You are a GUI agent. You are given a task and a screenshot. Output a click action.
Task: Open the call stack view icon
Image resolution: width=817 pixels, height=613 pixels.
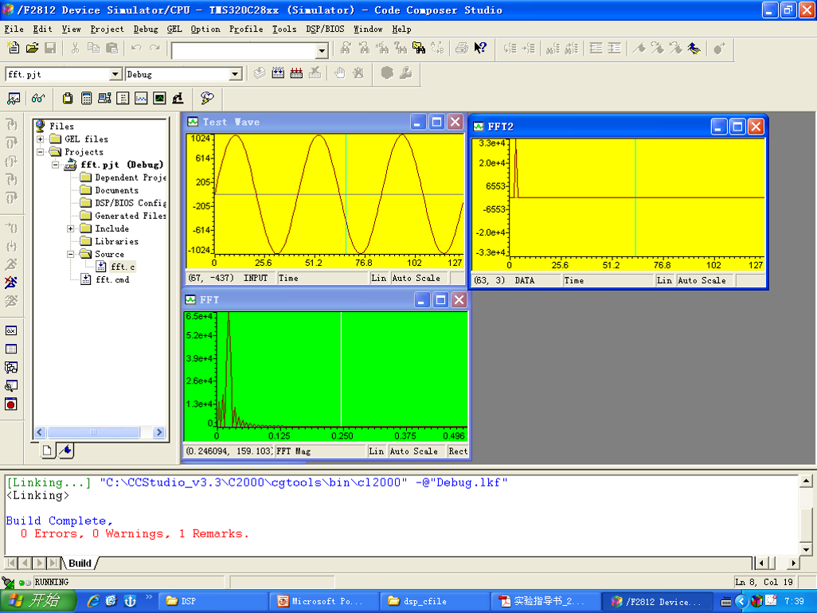pyautogui.click(x=105, y=98)
